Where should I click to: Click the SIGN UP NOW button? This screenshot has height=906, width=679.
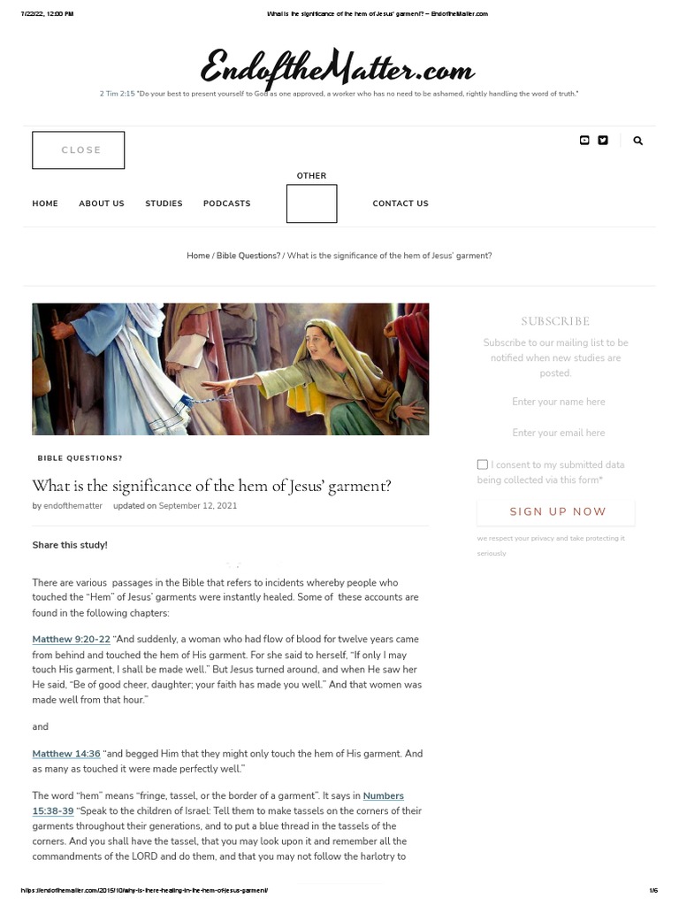click(x=556, y=511)
